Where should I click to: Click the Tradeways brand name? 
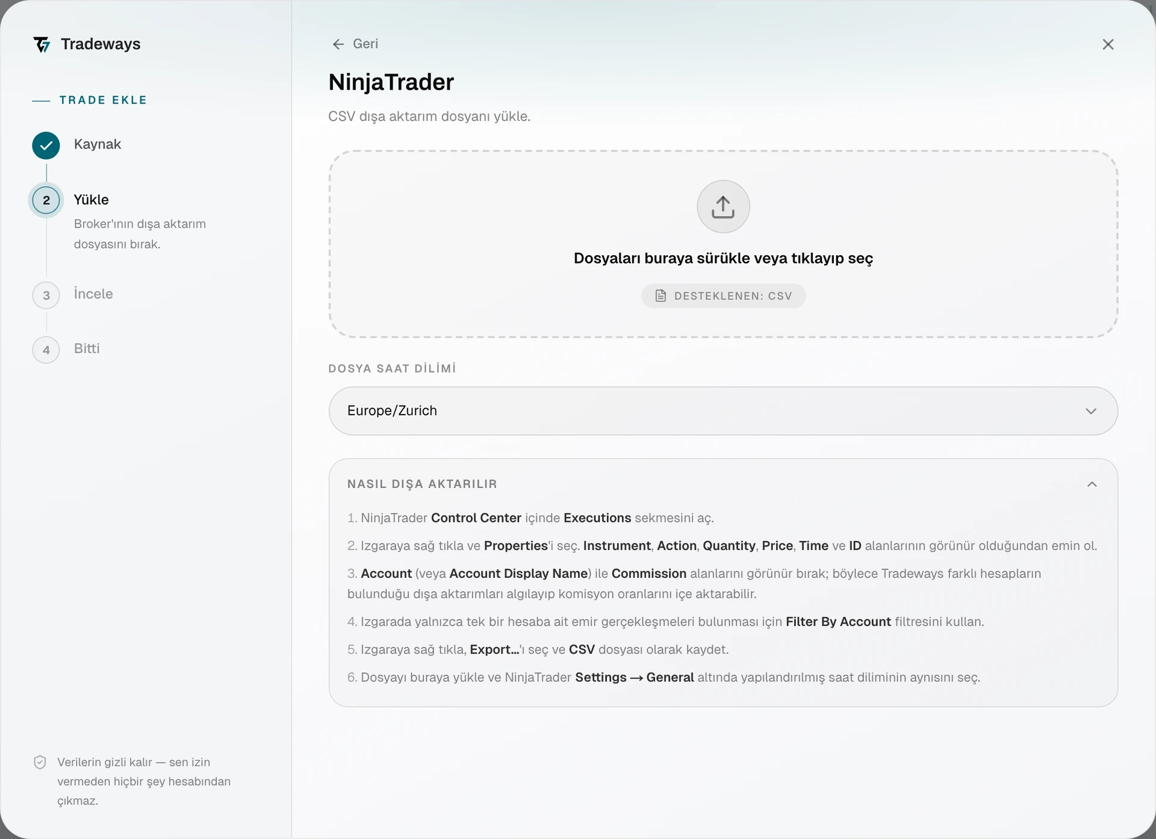click(101, 44)
